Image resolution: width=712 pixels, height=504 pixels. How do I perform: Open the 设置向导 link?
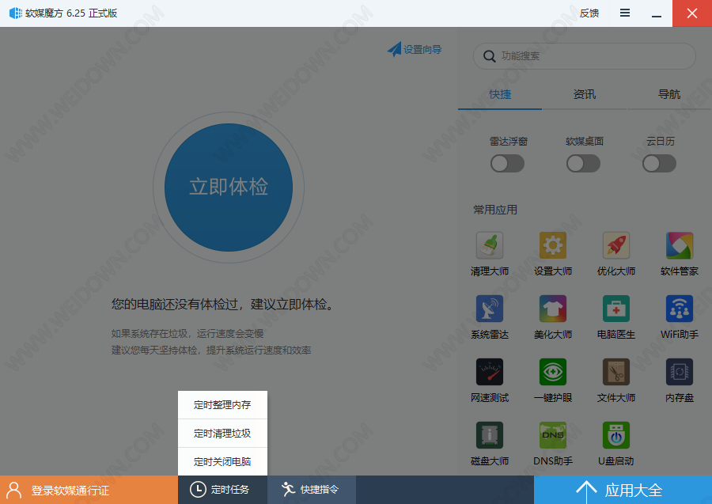[422, 49]
